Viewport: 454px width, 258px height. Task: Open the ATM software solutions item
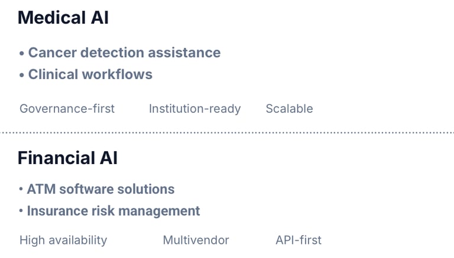100,190
